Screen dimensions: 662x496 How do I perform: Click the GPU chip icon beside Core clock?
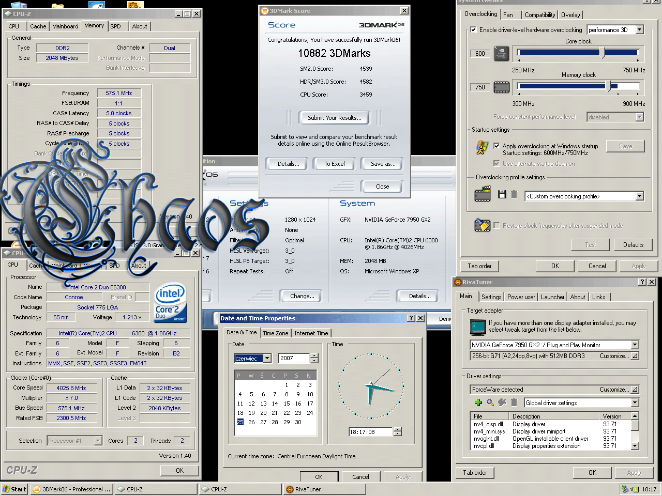pyautogui.click(x=502, y=54)
